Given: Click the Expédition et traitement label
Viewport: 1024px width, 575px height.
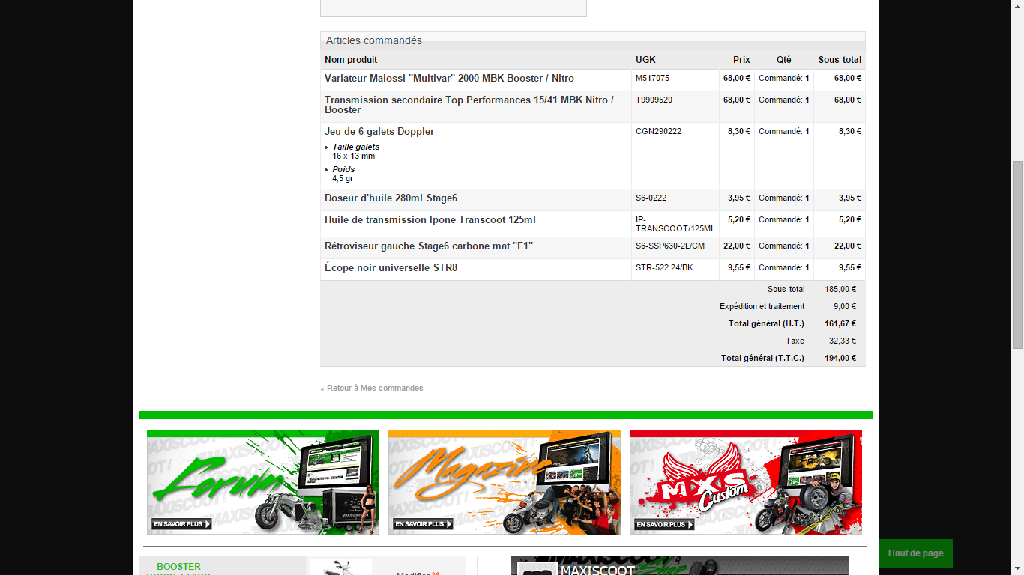Looking at the screenshot, I should click(762, 306).
